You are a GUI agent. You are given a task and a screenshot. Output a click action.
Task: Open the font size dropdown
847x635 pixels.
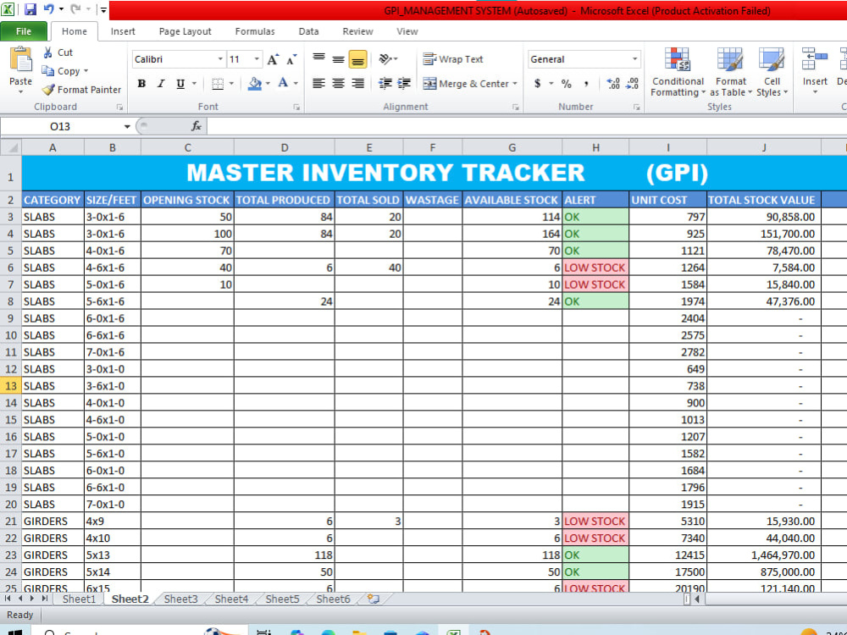tap(257, 59)
